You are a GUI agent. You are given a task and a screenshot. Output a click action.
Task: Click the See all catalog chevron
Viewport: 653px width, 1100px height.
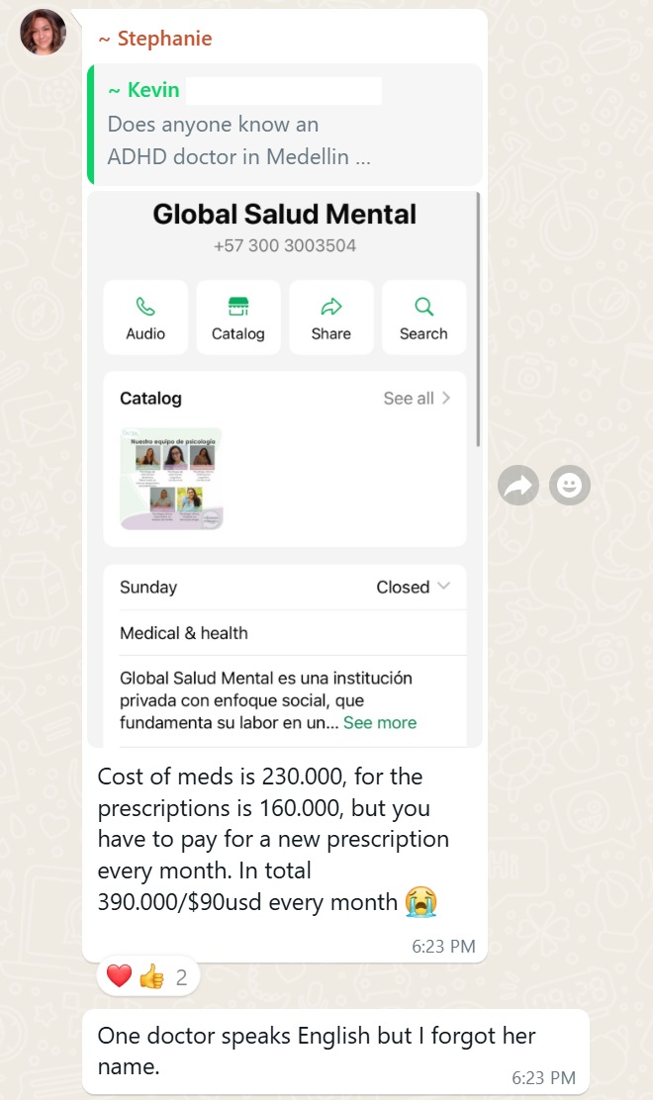coord(446,398)
